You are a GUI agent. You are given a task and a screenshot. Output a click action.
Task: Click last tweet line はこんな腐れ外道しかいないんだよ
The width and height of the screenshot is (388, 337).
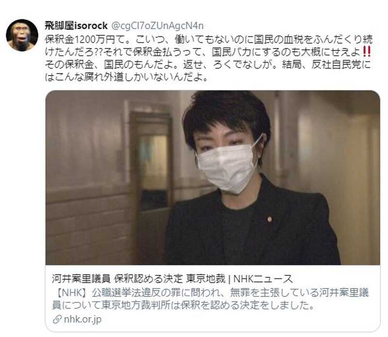(x=126, y=77)
